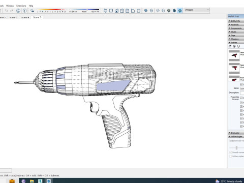
Task: Select the first scene thumbnail
Action: [x=234, y=55]
